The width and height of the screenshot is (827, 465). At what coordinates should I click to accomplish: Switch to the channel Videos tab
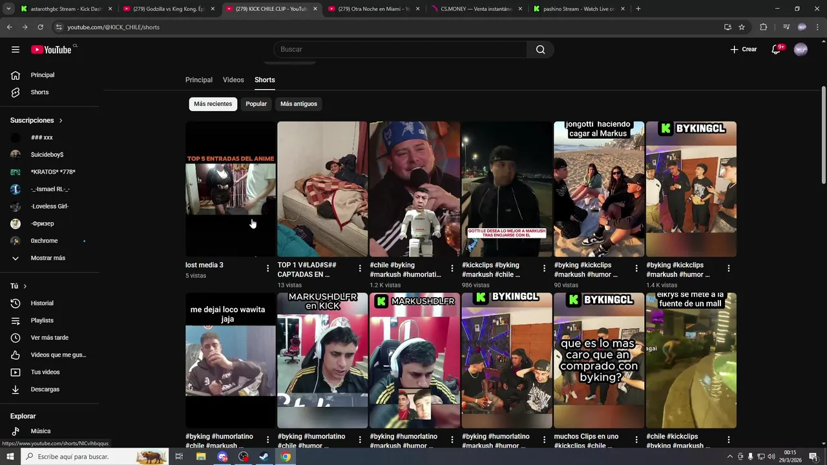[x=233, y=80]
